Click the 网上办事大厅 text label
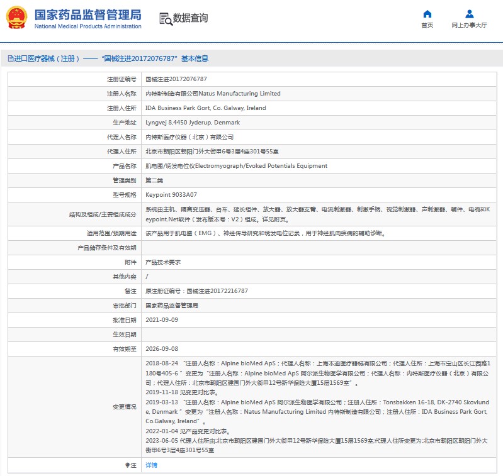503x476 pixels. tap(469, 25)
